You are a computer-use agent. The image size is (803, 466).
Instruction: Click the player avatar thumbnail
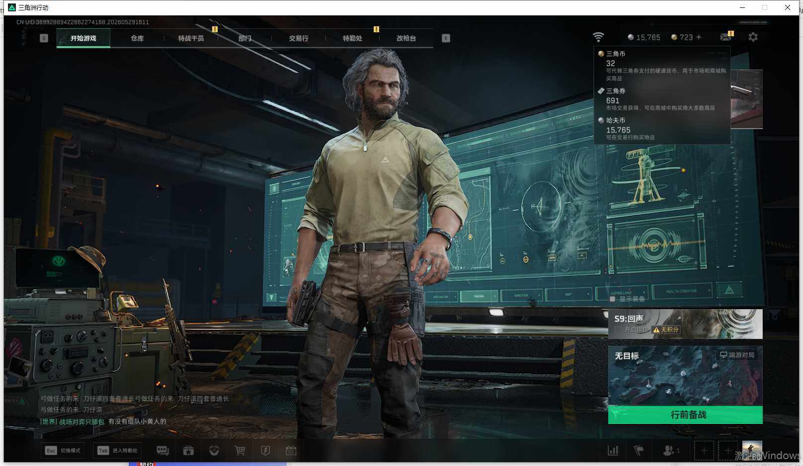point(752,451)
